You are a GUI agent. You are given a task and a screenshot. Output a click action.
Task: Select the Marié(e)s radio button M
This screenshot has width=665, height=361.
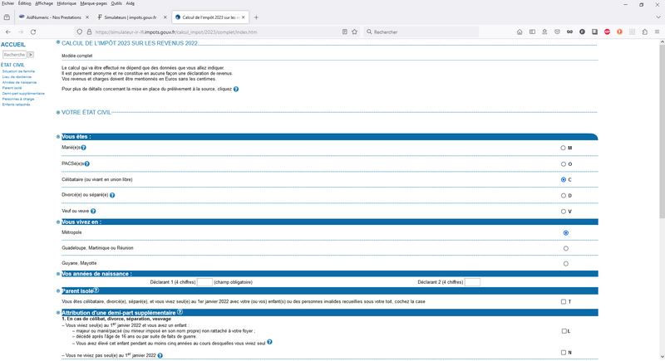click(x=564, y=148)
